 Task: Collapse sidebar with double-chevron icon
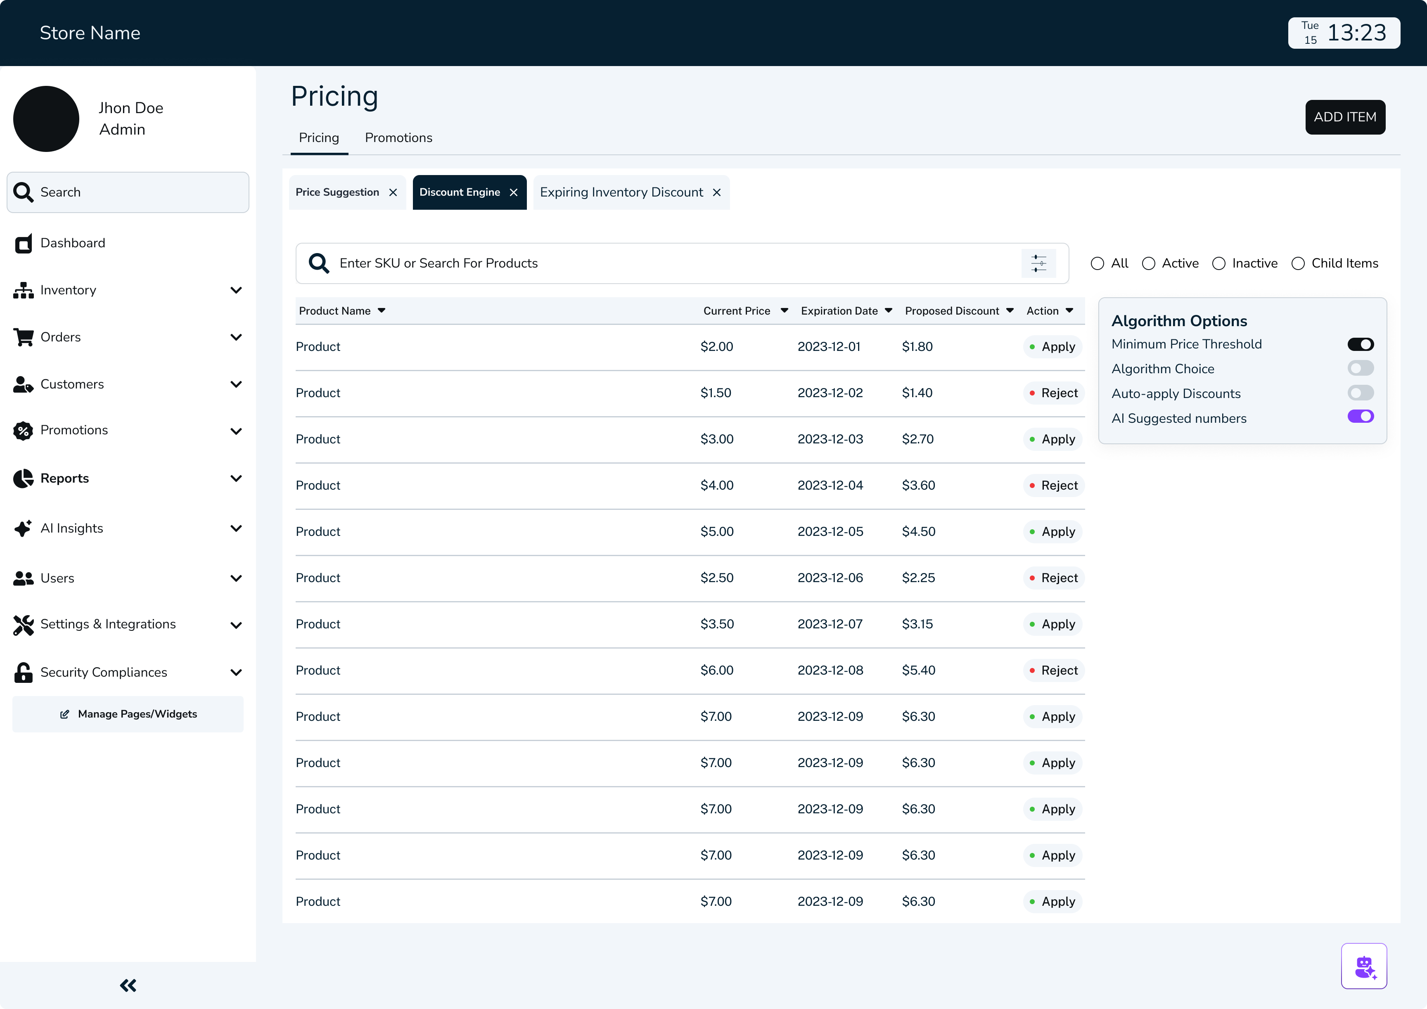(128, 985)
